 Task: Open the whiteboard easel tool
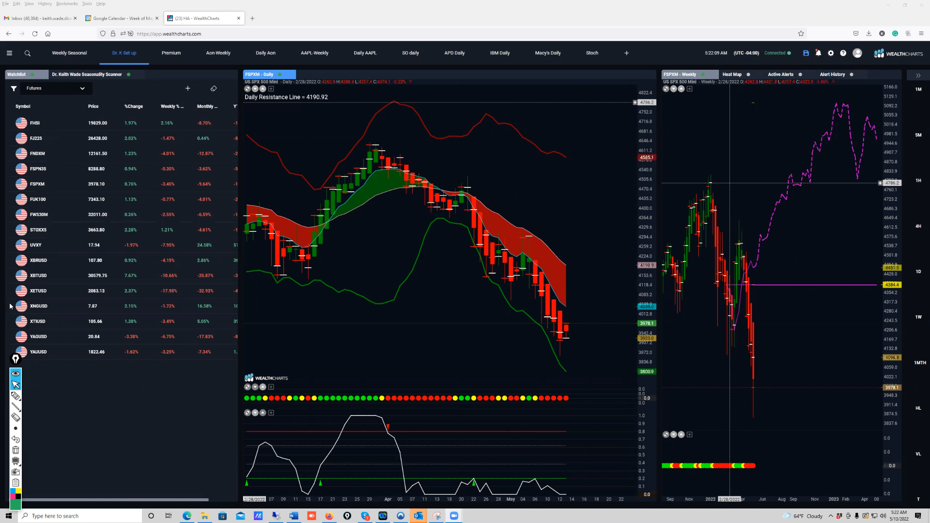click(x=15, y=461)
